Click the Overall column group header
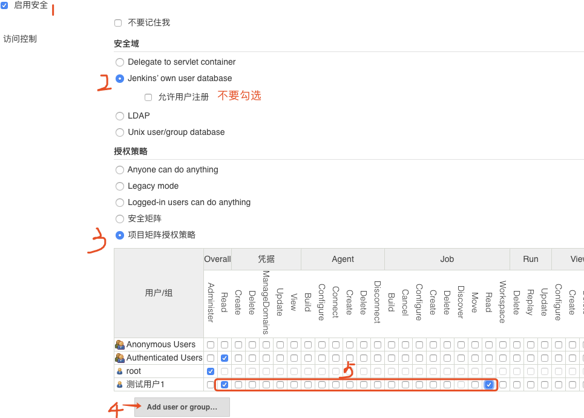Screen dimensions: 584x418 pyautogui.click(x=217, y=259)
